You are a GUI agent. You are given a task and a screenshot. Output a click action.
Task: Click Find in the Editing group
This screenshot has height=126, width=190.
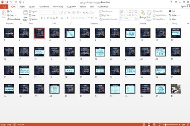pos(172,11)
